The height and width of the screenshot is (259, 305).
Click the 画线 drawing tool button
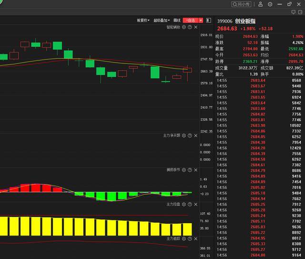(x=177, y=21)
